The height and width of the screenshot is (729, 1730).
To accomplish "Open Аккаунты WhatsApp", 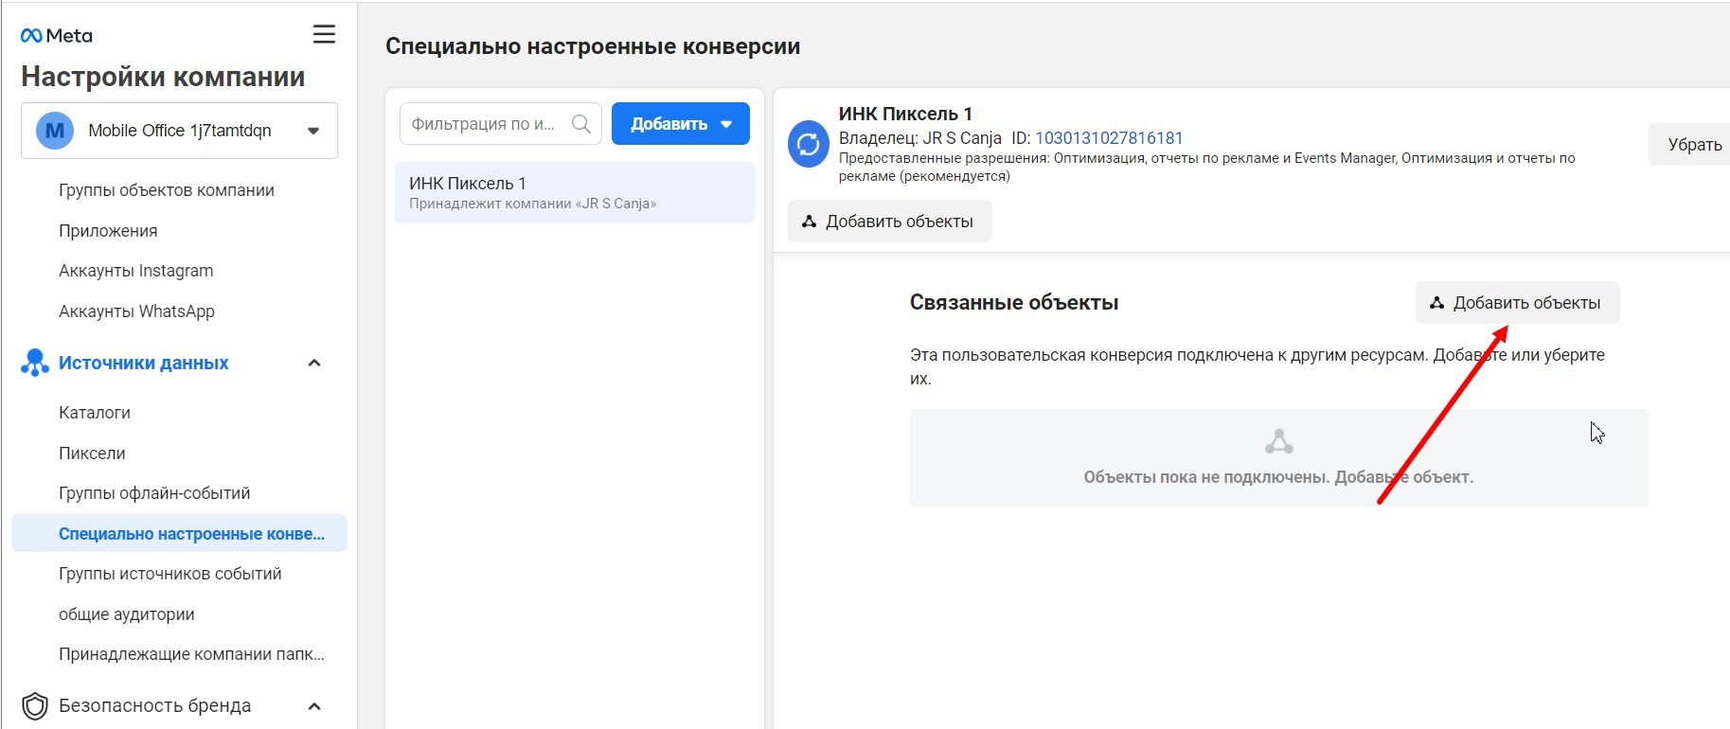I will tap(136, 311).
